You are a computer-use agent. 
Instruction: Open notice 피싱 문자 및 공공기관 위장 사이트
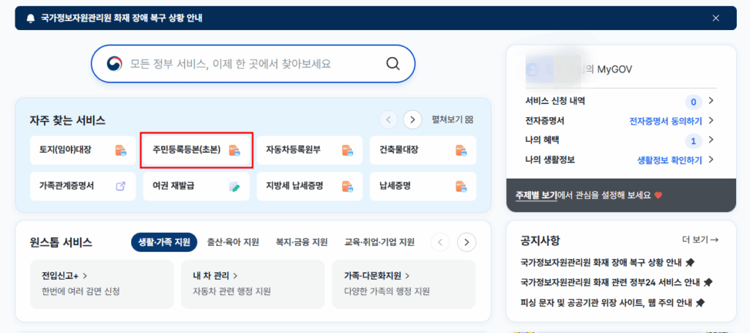pos(606,302)
